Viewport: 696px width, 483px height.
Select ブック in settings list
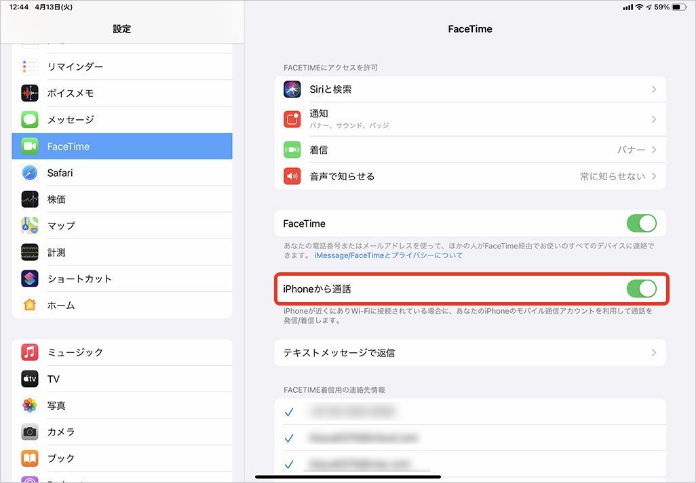pyautogui.click(x=122, y=458)
